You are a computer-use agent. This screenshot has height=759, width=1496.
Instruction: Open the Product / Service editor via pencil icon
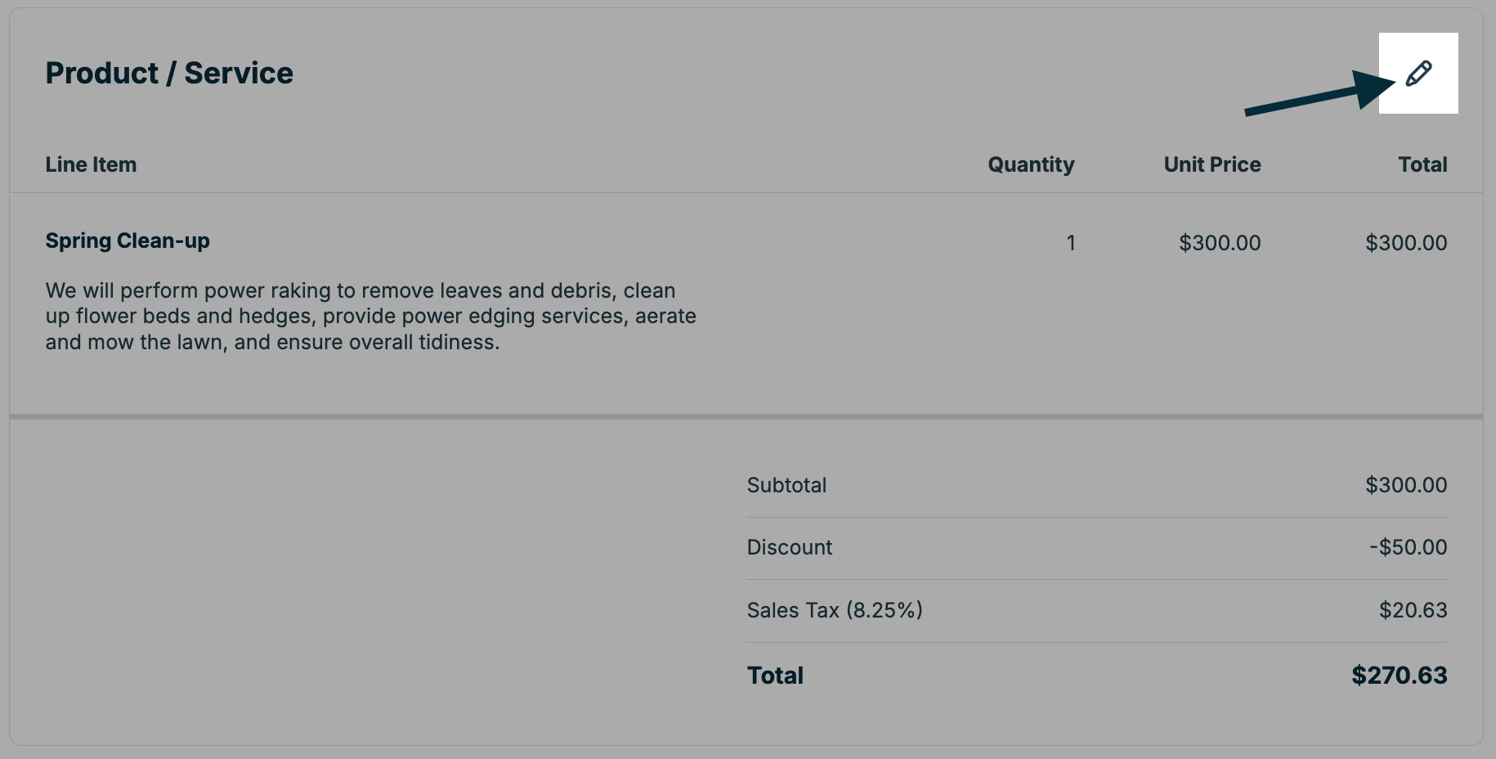coord(1418,74)
